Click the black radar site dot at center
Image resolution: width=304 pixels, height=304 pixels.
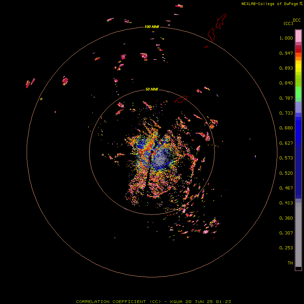pos(152,151)
